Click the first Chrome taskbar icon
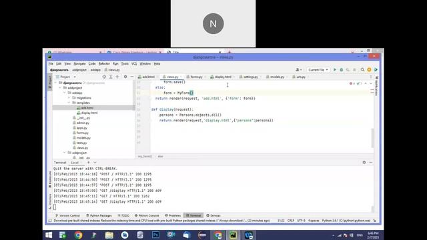Viewport: 427px width, 240px height. (79, 235)
